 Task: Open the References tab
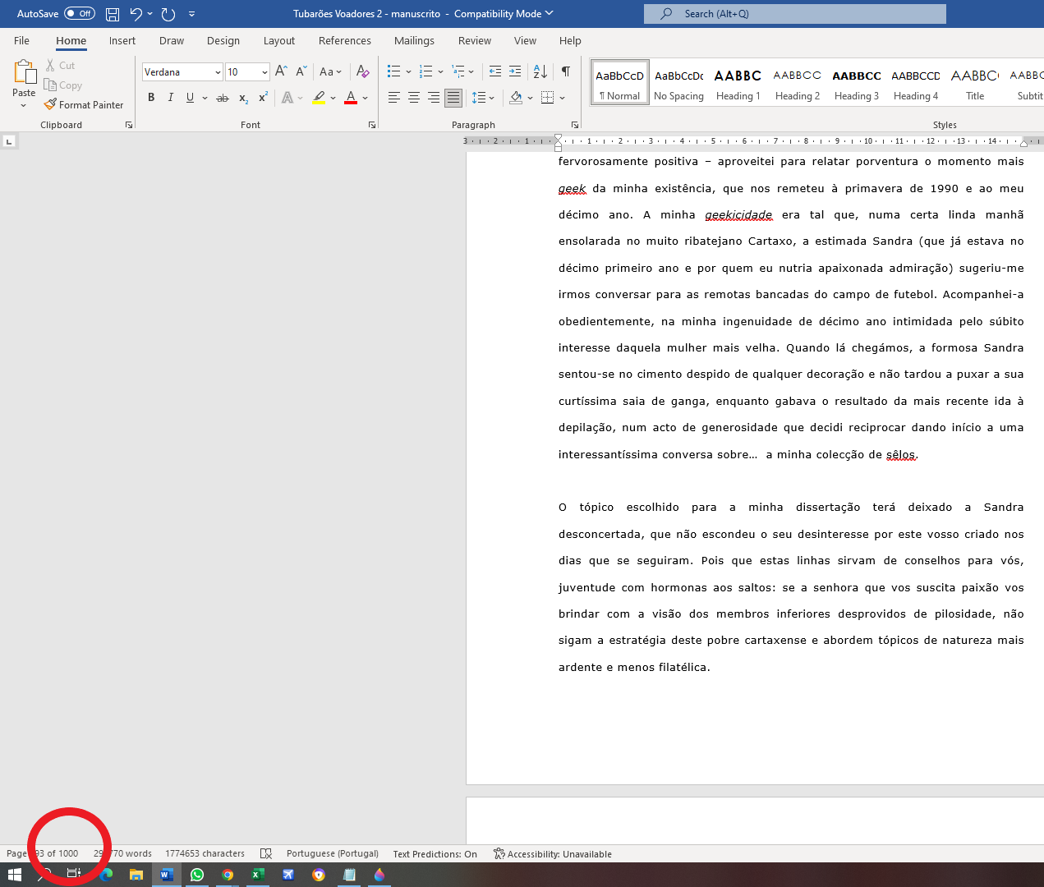[344, 40]
